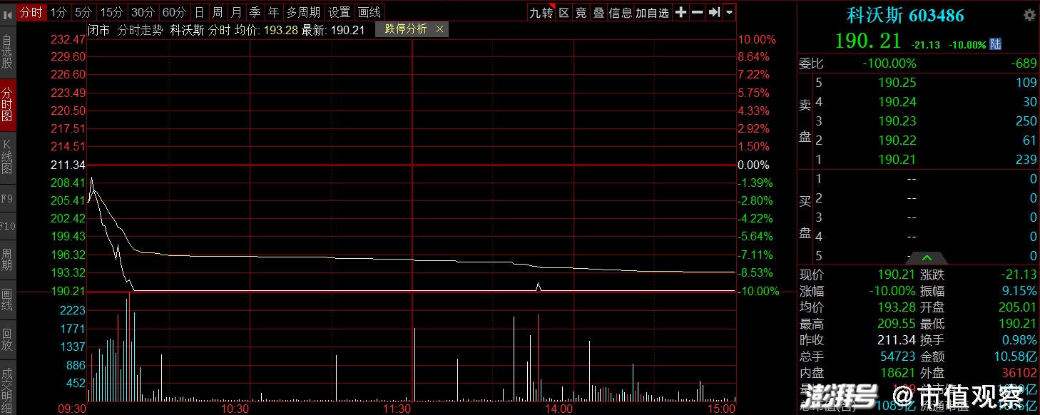Toggle the 竞 auction display button
This screenshot has width=1040, height=415.
(x=581, y=12)
